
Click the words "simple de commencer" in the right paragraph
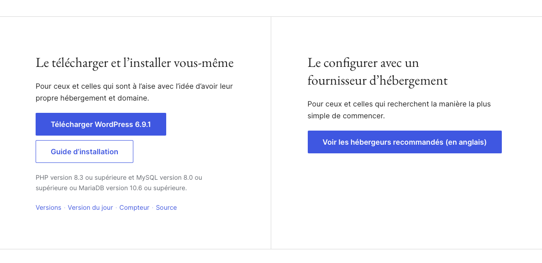pos(346,116)
